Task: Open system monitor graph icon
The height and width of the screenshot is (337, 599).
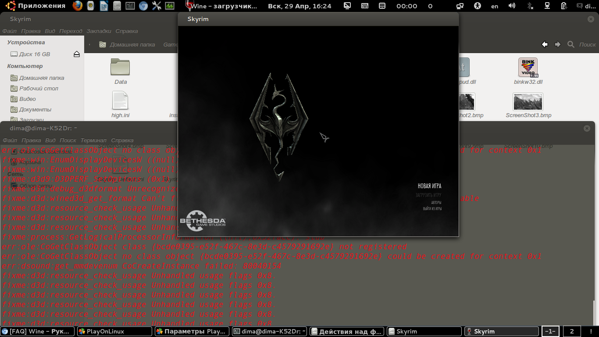Action: coord(170,6)
